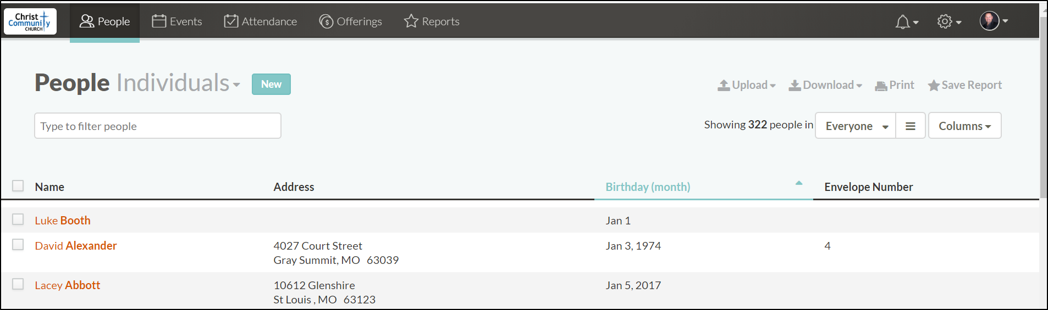
Task: Open the notifications bell icon
Action: coord(902,22)
